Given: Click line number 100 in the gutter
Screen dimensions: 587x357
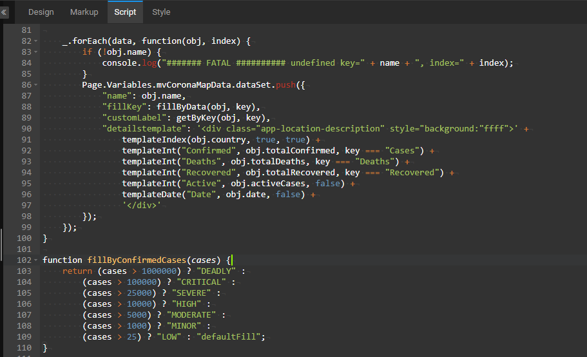Looking at the screenshot, I should click(23, 238).
